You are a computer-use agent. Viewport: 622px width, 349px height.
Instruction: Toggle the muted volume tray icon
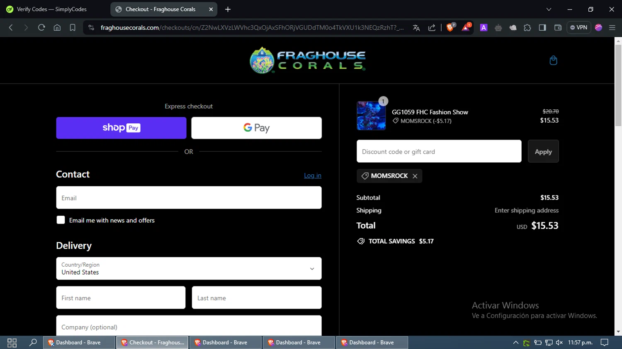pos(559,343)
